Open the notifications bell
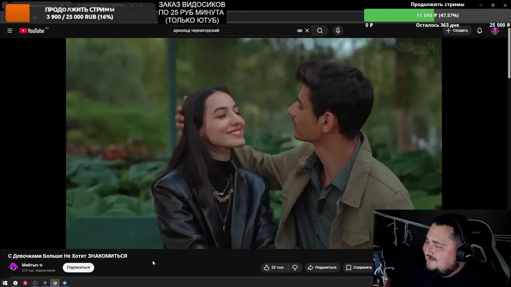511x287 pixels. 479,31
